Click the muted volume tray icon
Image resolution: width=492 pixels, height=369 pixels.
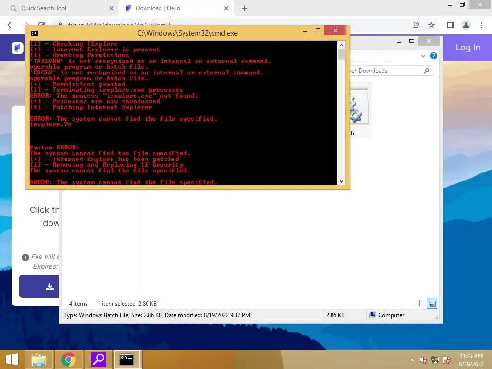tap(424, 360)
